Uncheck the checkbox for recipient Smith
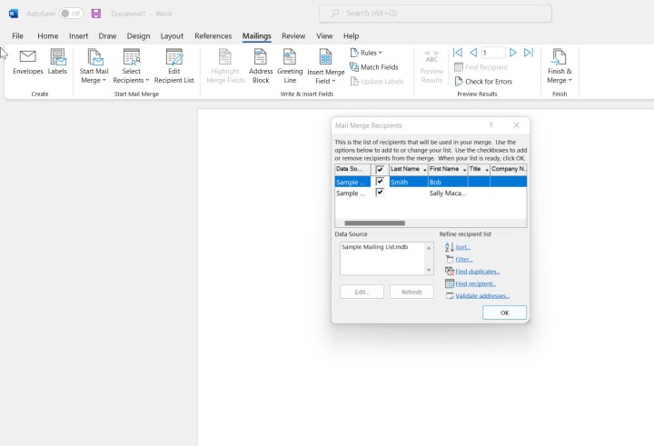This screenshot has height=446, width=654. [380, 182]
